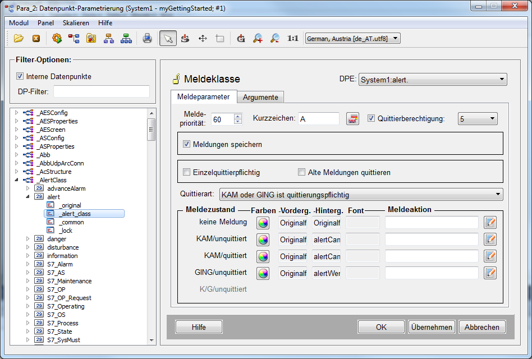
Task: Open color picker for KAM/unquittiert
Action: [263, 240]
